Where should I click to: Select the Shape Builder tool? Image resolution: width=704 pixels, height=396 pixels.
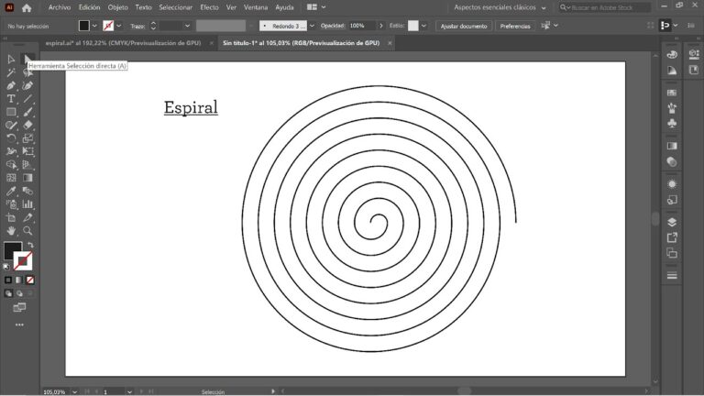tap(11, 165)
